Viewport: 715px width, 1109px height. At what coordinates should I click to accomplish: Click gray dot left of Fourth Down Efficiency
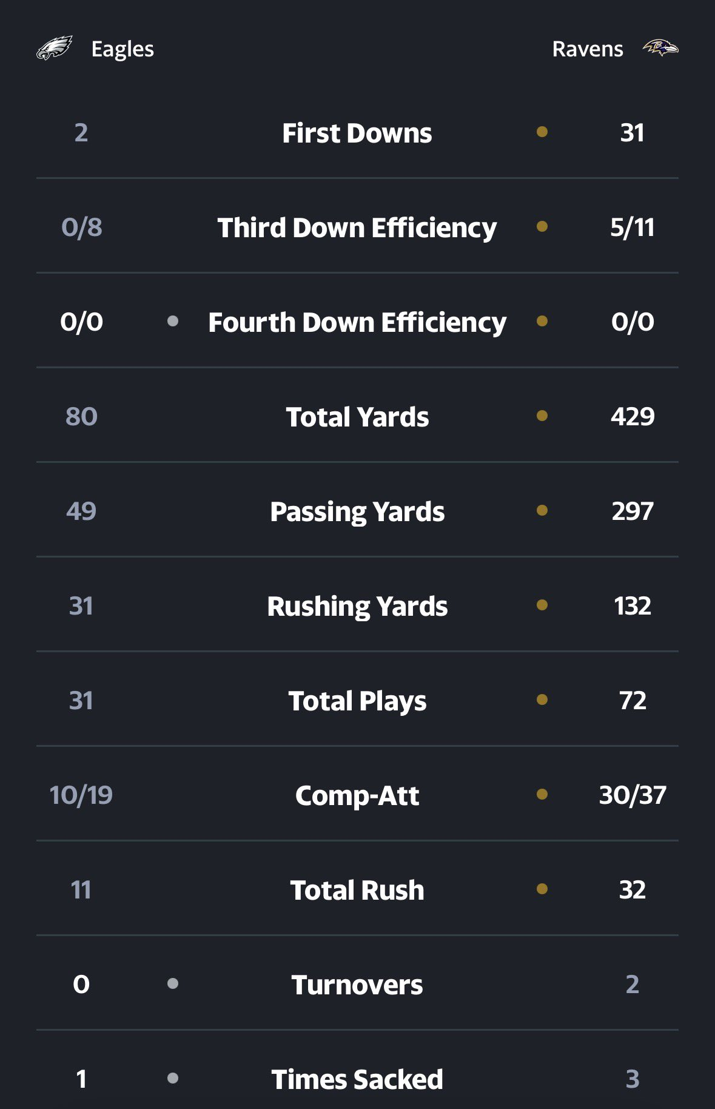click(173, 321)
